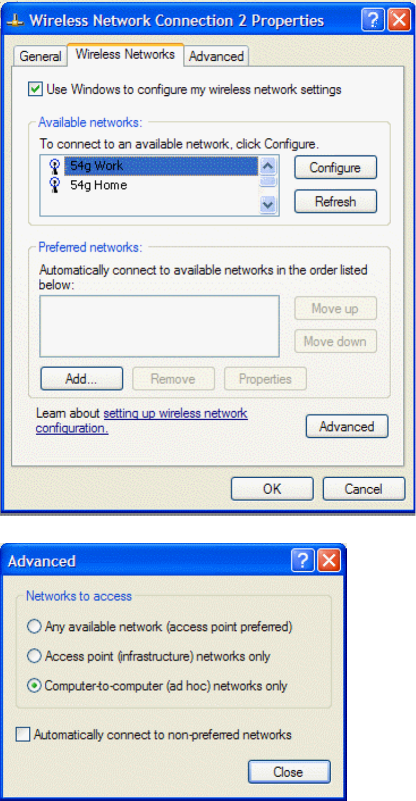Enable Automatically connect to non-preferred networks

[x=23, y=735]
